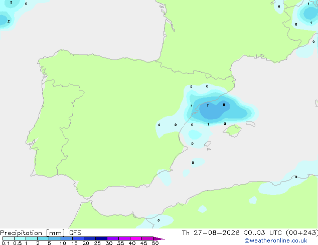318x245 pixels.
Task: Click the "5" legend scale label
Action: point(49,243)
